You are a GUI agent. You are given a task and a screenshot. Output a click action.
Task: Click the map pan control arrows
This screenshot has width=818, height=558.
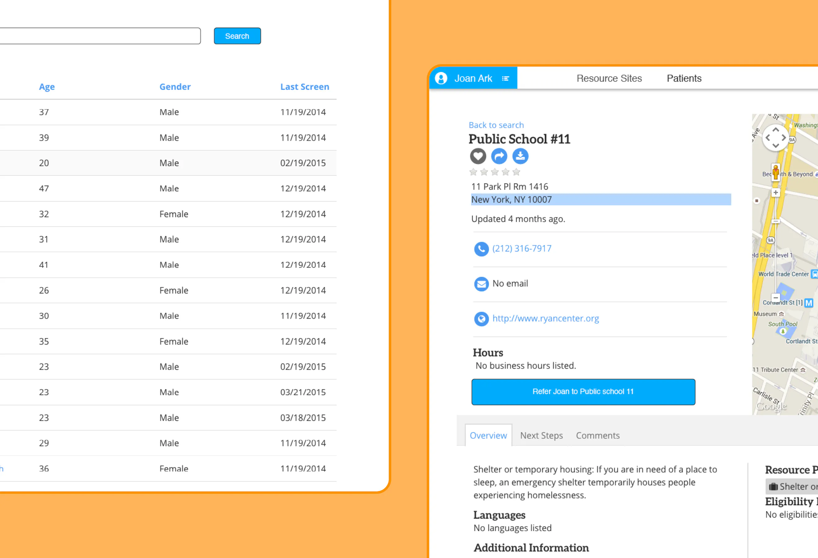[776, 138]
